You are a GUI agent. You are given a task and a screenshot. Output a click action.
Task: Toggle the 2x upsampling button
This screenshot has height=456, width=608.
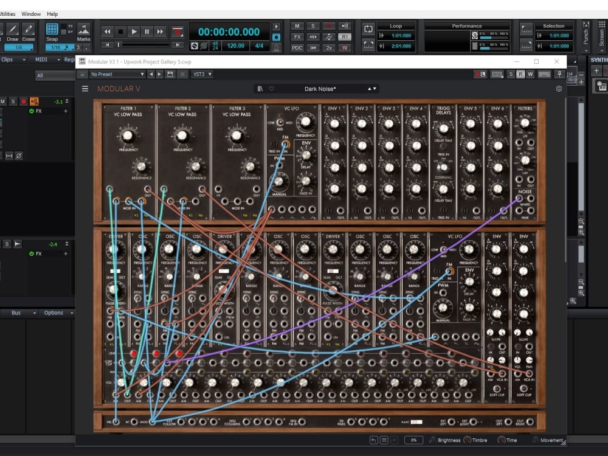tap(329, 47)
